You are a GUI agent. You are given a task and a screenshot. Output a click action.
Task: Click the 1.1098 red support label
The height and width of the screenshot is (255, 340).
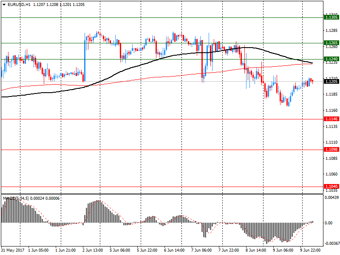331,150
